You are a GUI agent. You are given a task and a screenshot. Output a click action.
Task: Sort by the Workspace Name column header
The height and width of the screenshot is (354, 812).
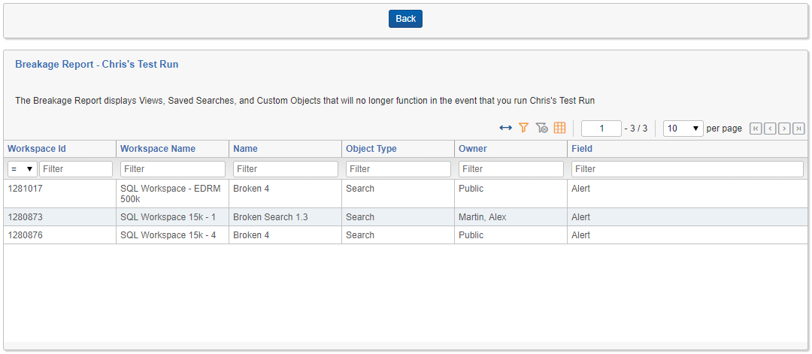click(x=158, y=149)
